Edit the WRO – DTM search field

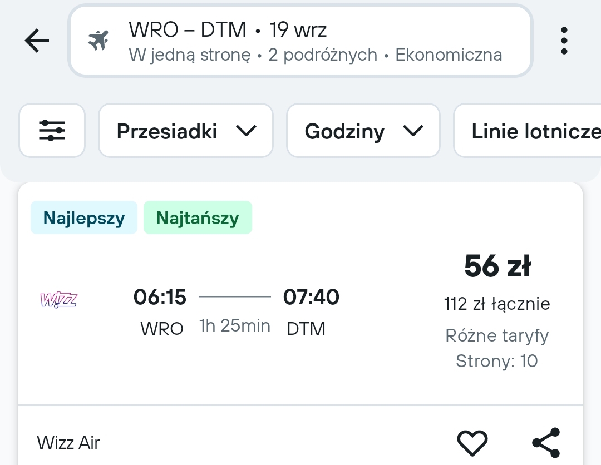click(x=300, y=41)
